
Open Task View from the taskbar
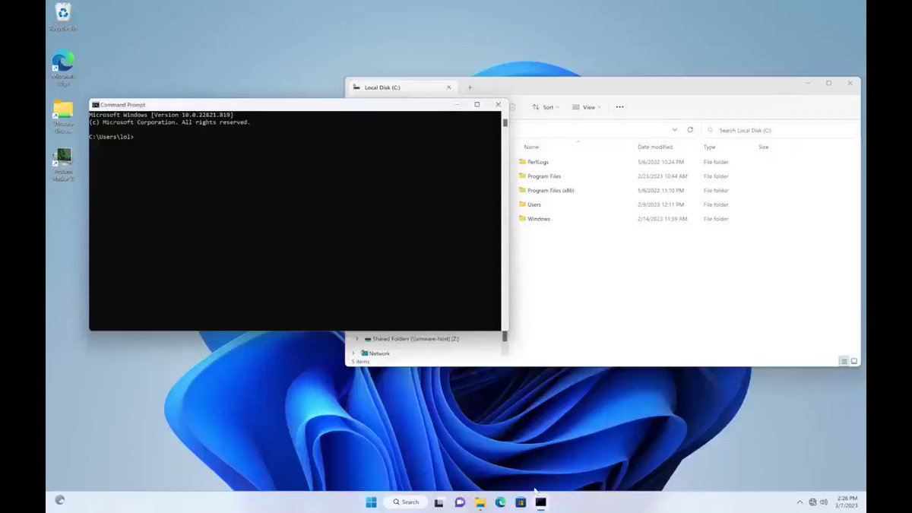click(439, 502)
